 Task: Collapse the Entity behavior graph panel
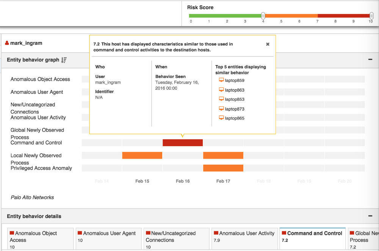(370, 59)
